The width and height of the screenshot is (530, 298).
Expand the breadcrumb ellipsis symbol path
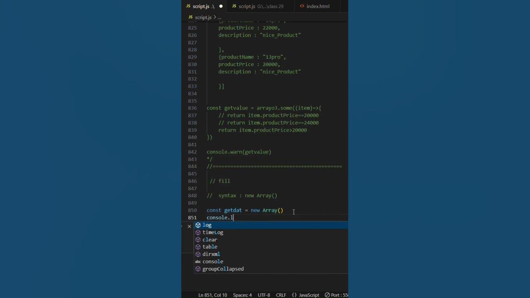pyautogui.click(x=219, y=17)
